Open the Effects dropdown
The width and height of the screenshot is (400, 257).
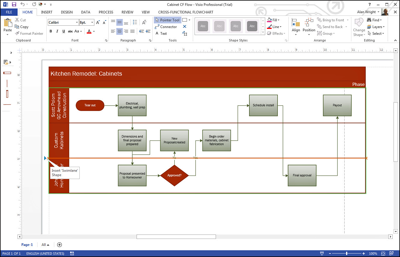coord(276,34)
